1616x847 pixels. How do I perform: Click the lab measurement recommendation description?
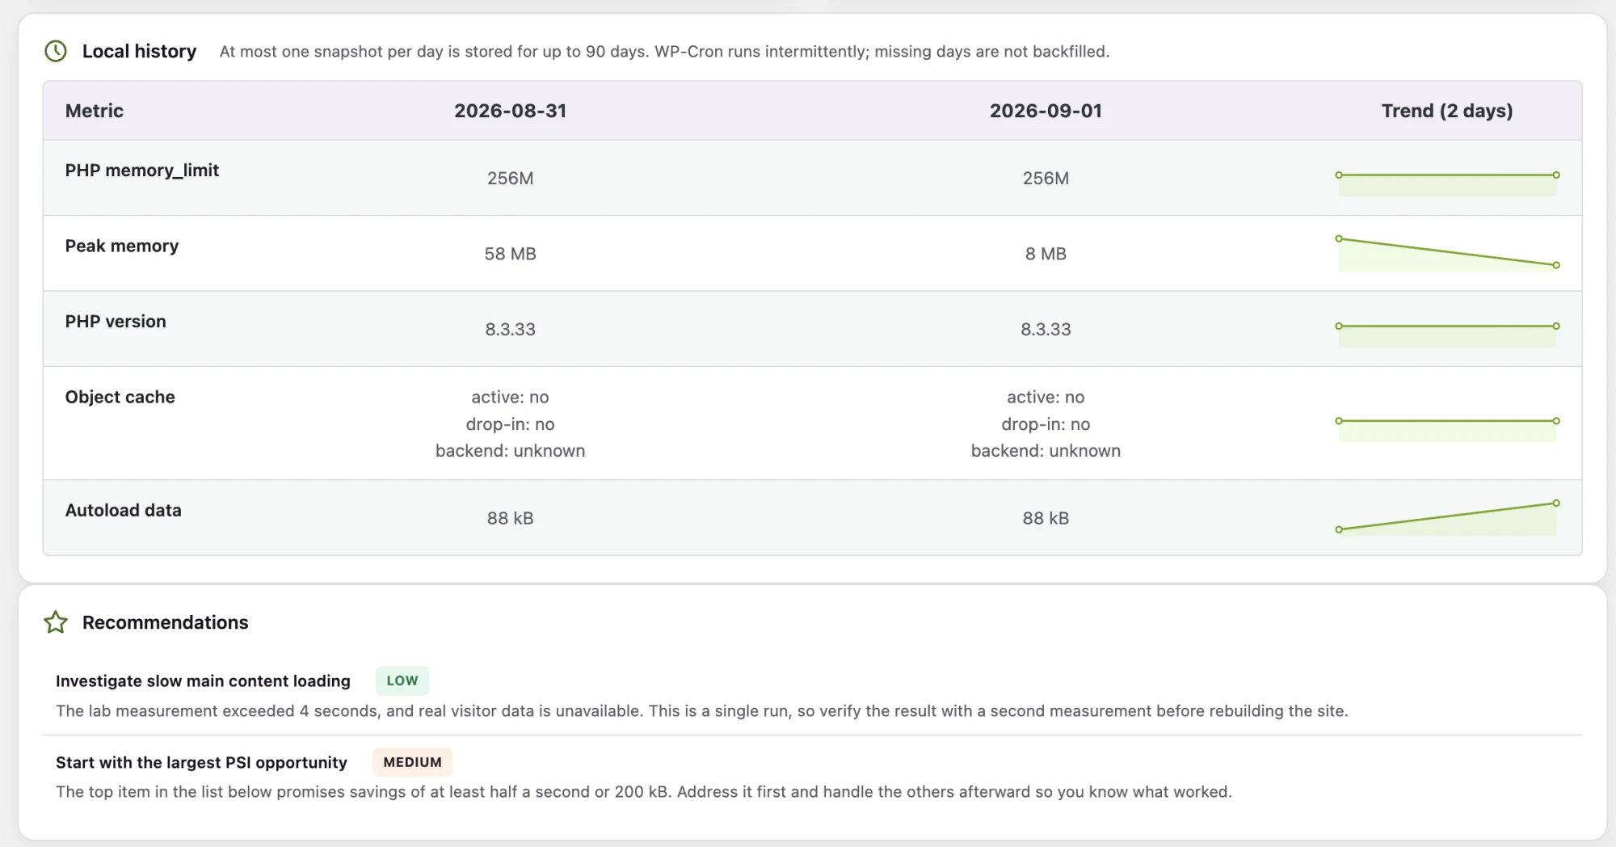(701, 711)
